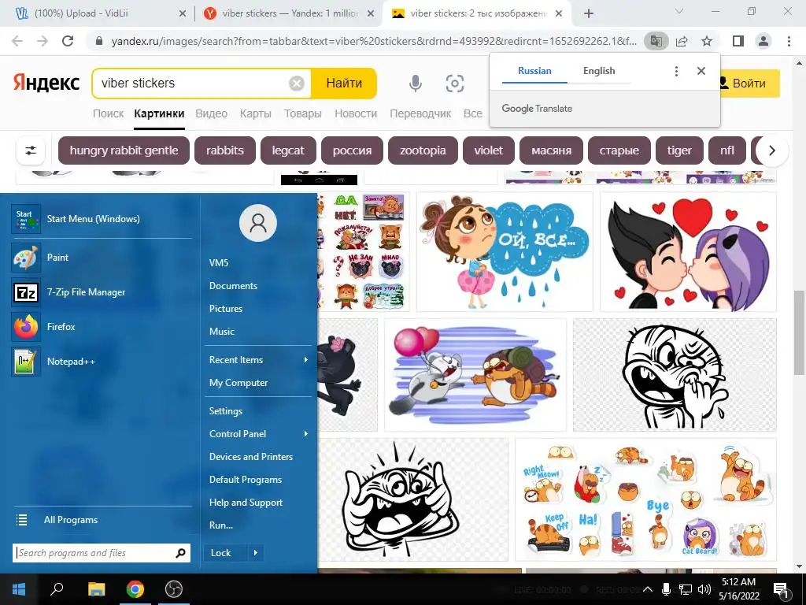The height and width of the screenshot is (605, 806).
Task: Click the Найти search button
Action: 344,84
